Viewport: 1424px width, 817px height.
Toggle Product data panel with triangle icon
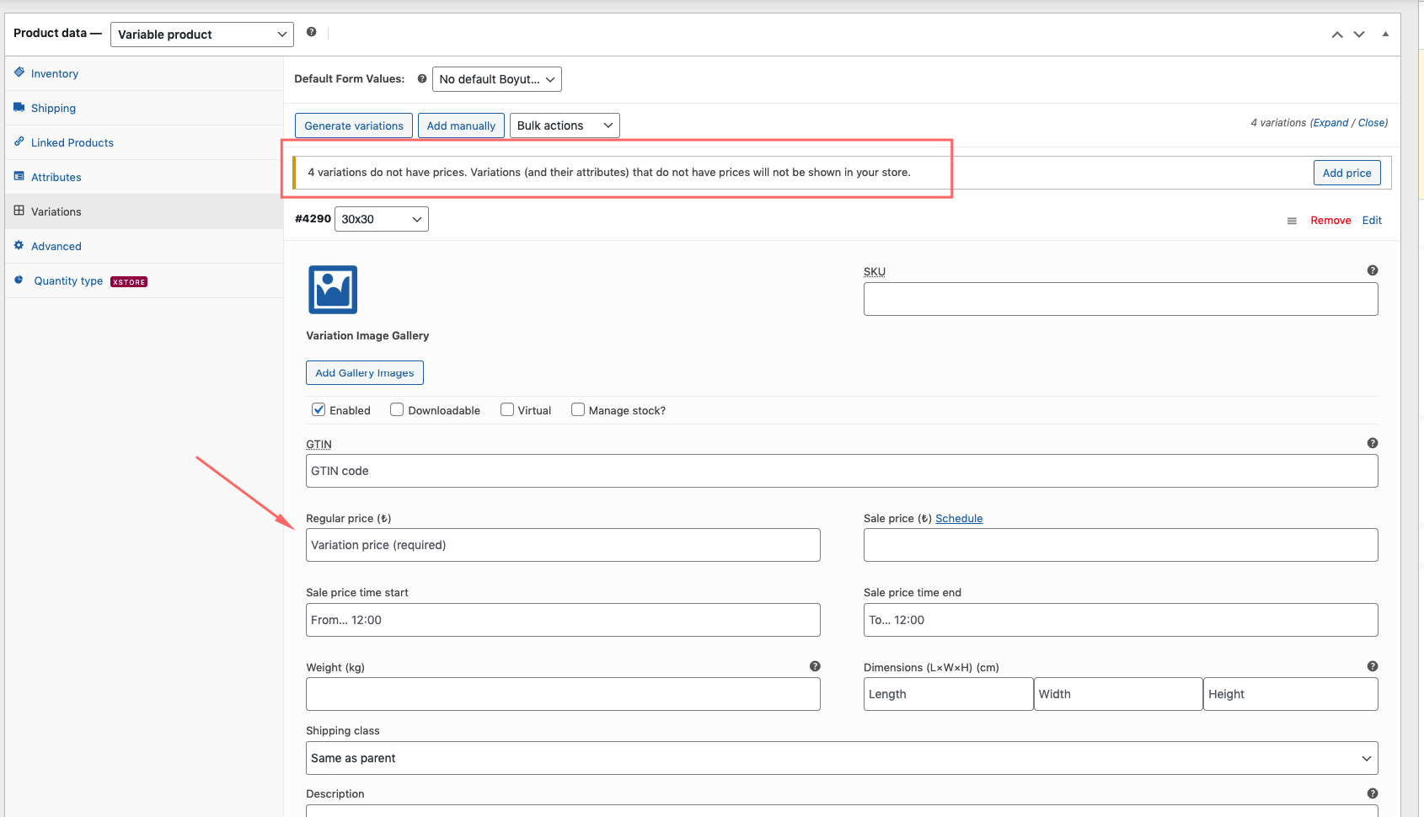click(x=1385, y=35)
